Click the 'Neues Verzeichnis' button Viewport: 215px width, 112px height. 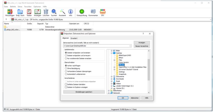tap(142, 46)
